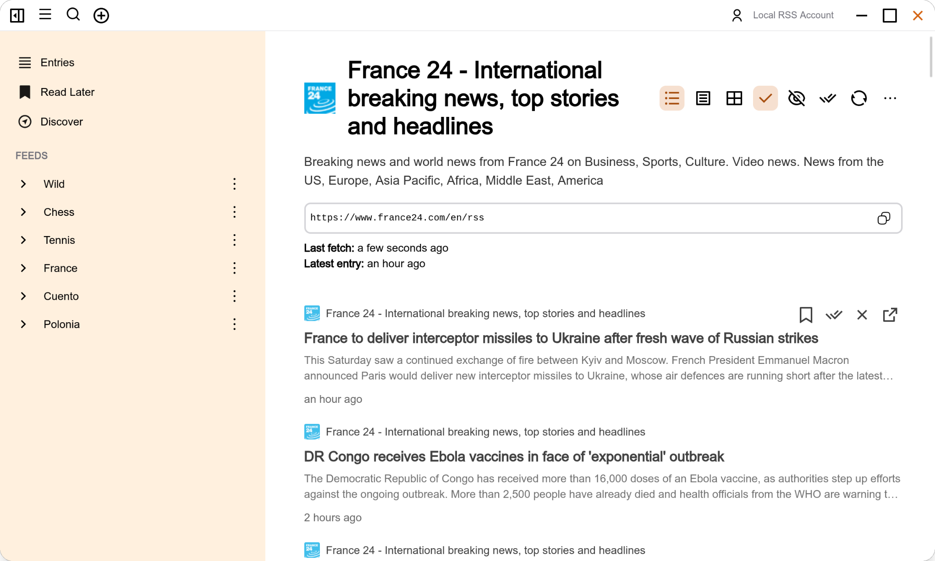Open the search magnifier icon
The image size is (935, 561).
click(x=73, y=15)
